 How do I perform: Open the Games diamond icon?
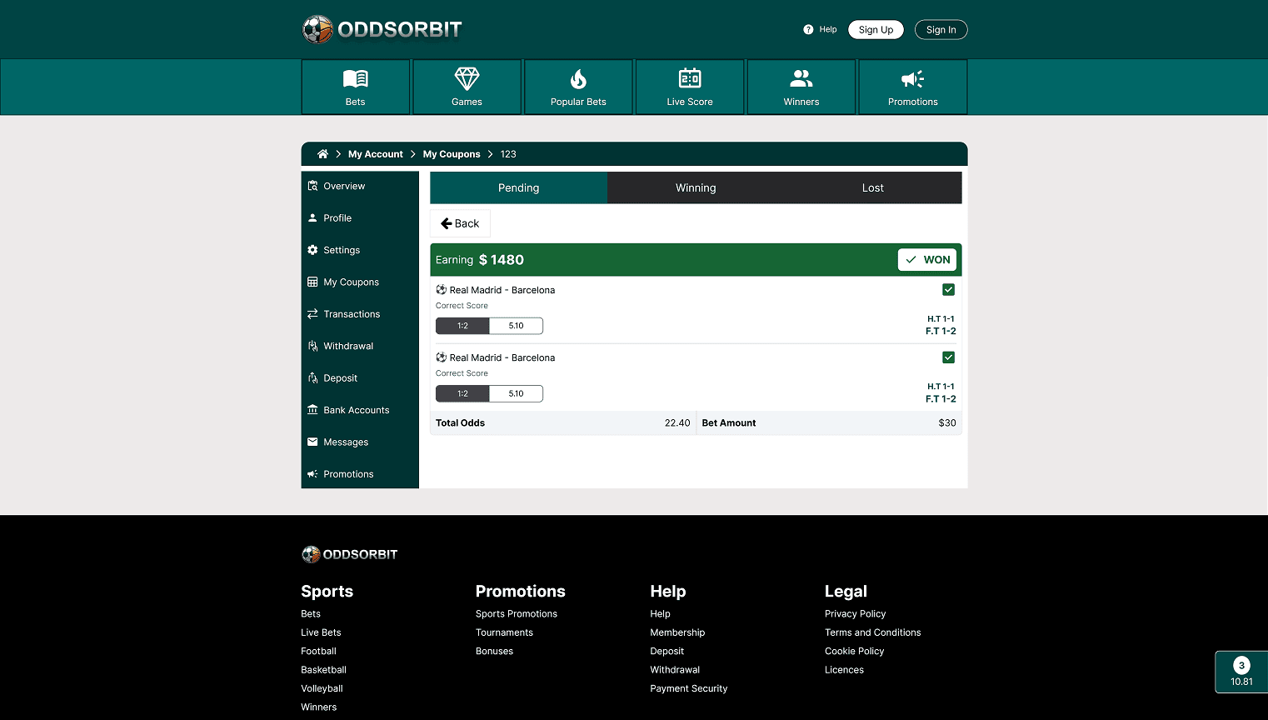click(467, 79)
